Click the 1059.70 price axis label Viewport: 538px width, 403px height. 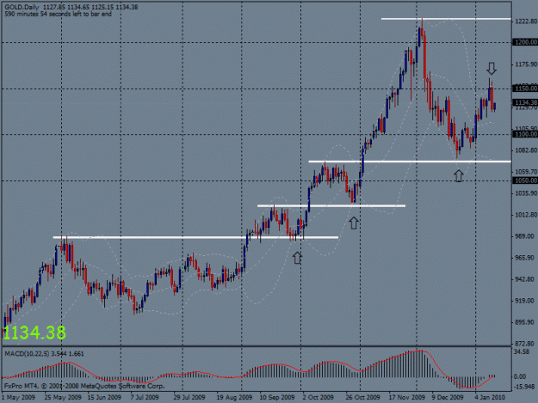(x=526, y=172)
